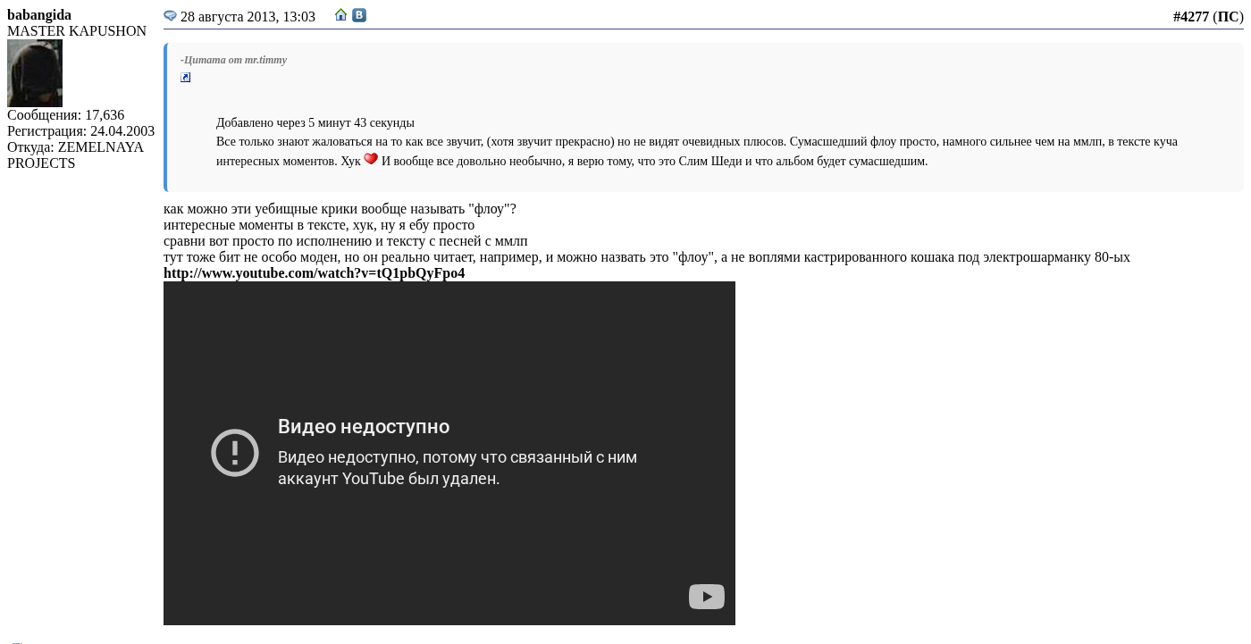The height and width of the screenshot is (644, 1251).
Task: Click the speech bubble post status icon
Action: [170, 16]
